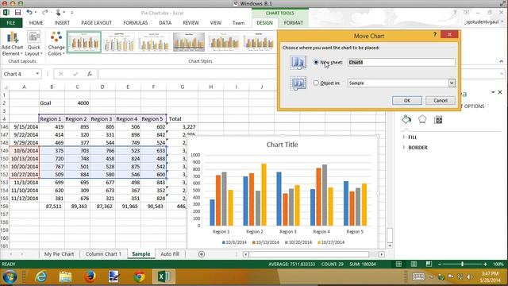The image size is (508, 286).
Task: Click the Insert Function fx icon
Action: [90, 74]
